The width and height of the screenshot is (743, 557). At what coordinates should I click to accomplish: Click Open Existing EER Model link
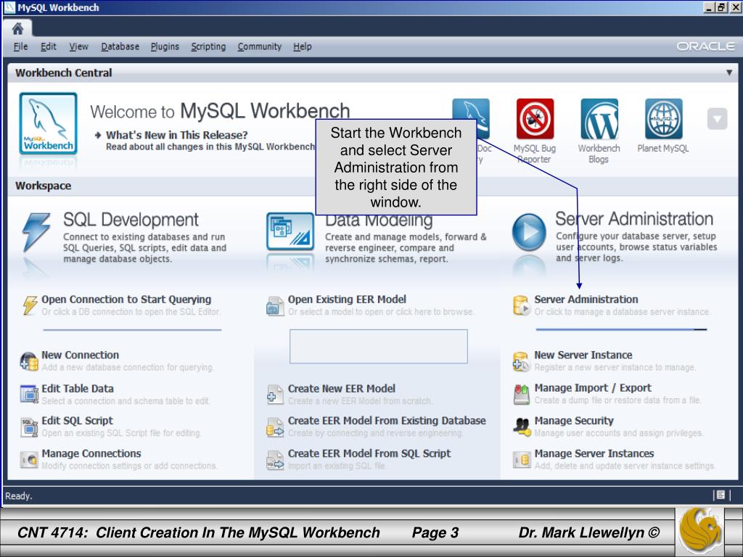point(347,300)
